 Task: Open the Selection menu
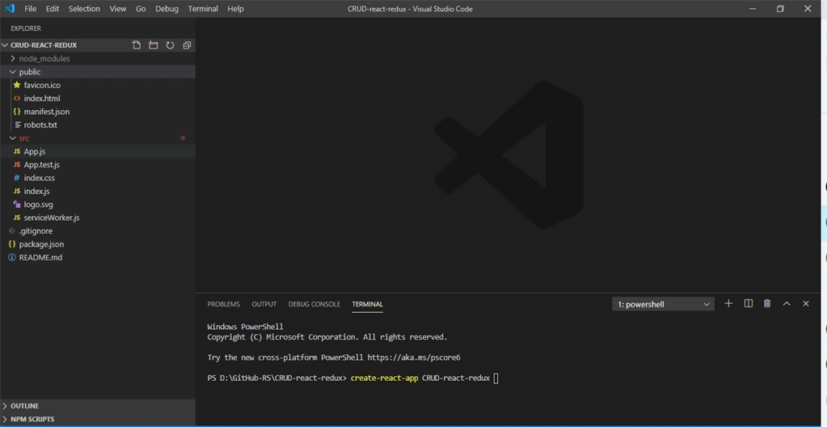84,8
